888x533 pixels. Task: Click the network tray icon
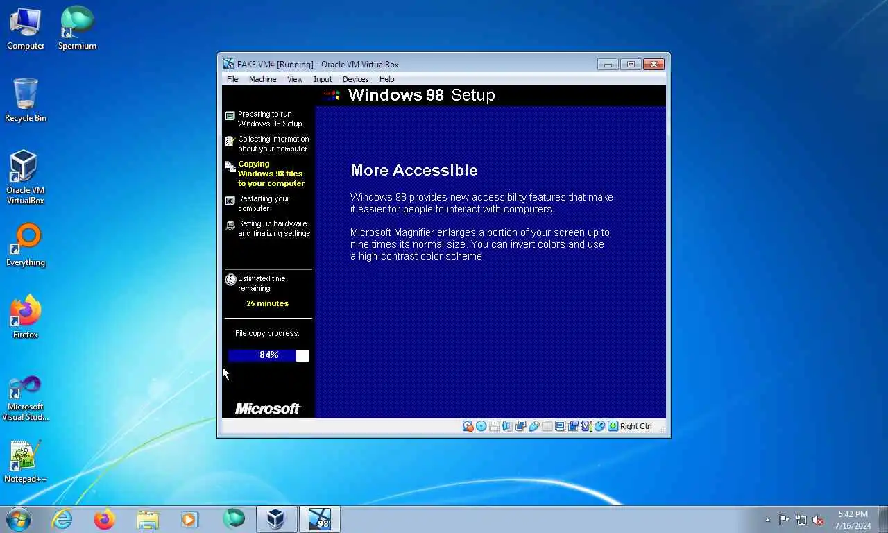pos(801,520)
